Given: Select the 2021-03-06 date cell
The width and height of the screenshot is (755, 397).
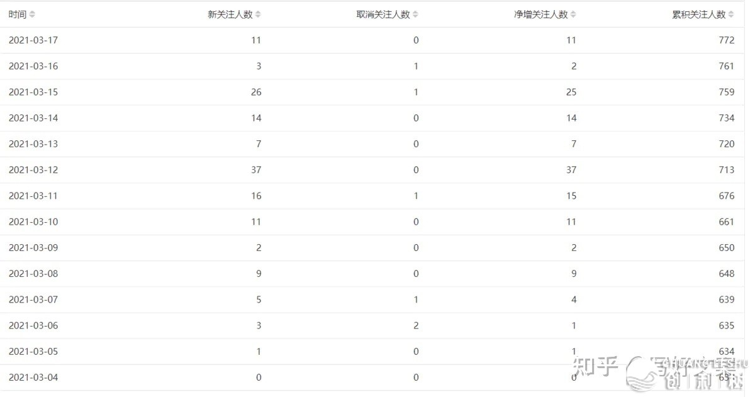Looking at the screenshot, I should [33, 325].
